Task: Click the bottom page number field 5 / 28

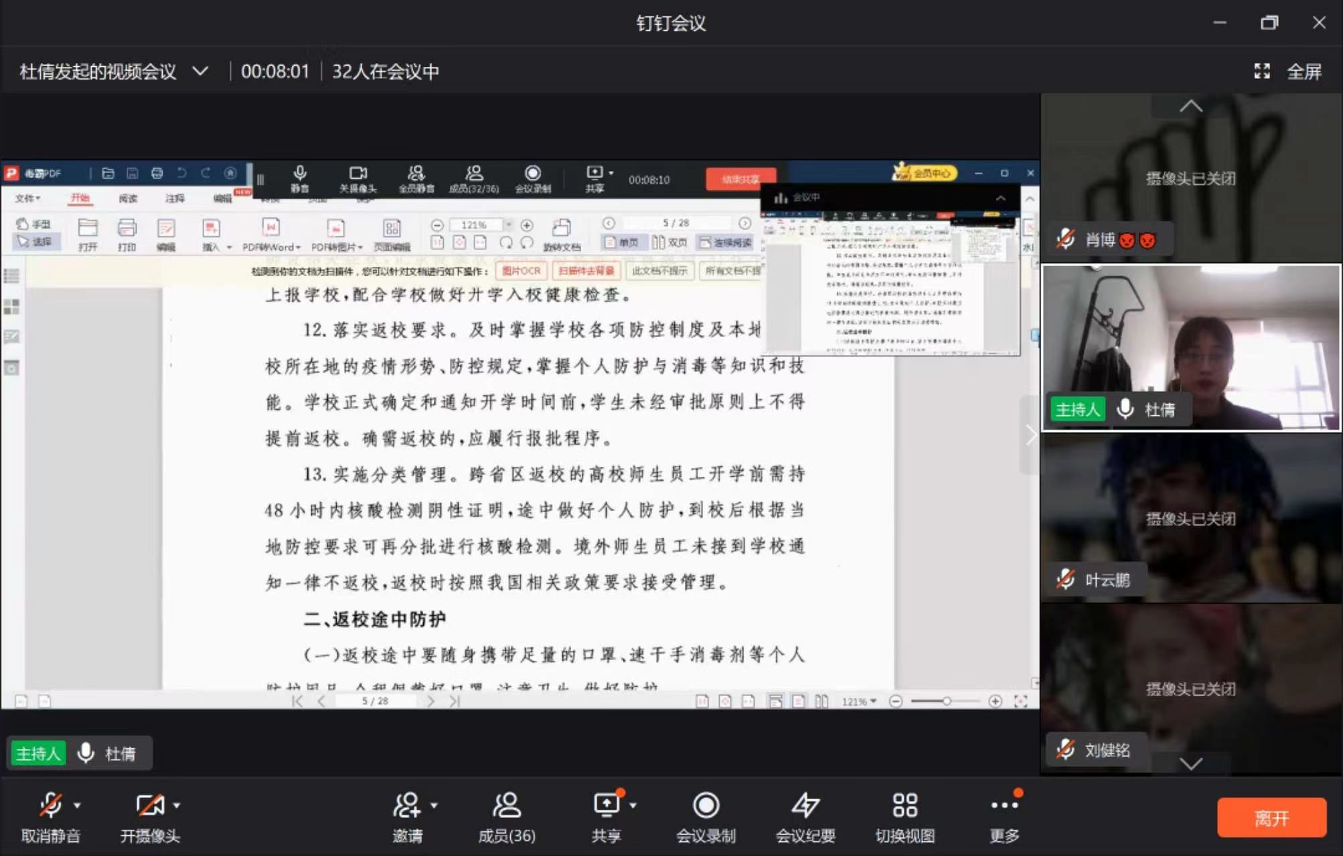Action: pos(375,701)
